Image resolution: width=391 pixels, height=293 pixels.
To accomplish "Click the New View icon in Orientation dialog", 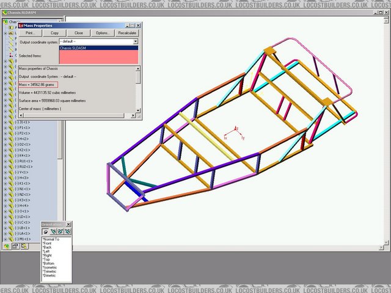I will coord(53,231).
